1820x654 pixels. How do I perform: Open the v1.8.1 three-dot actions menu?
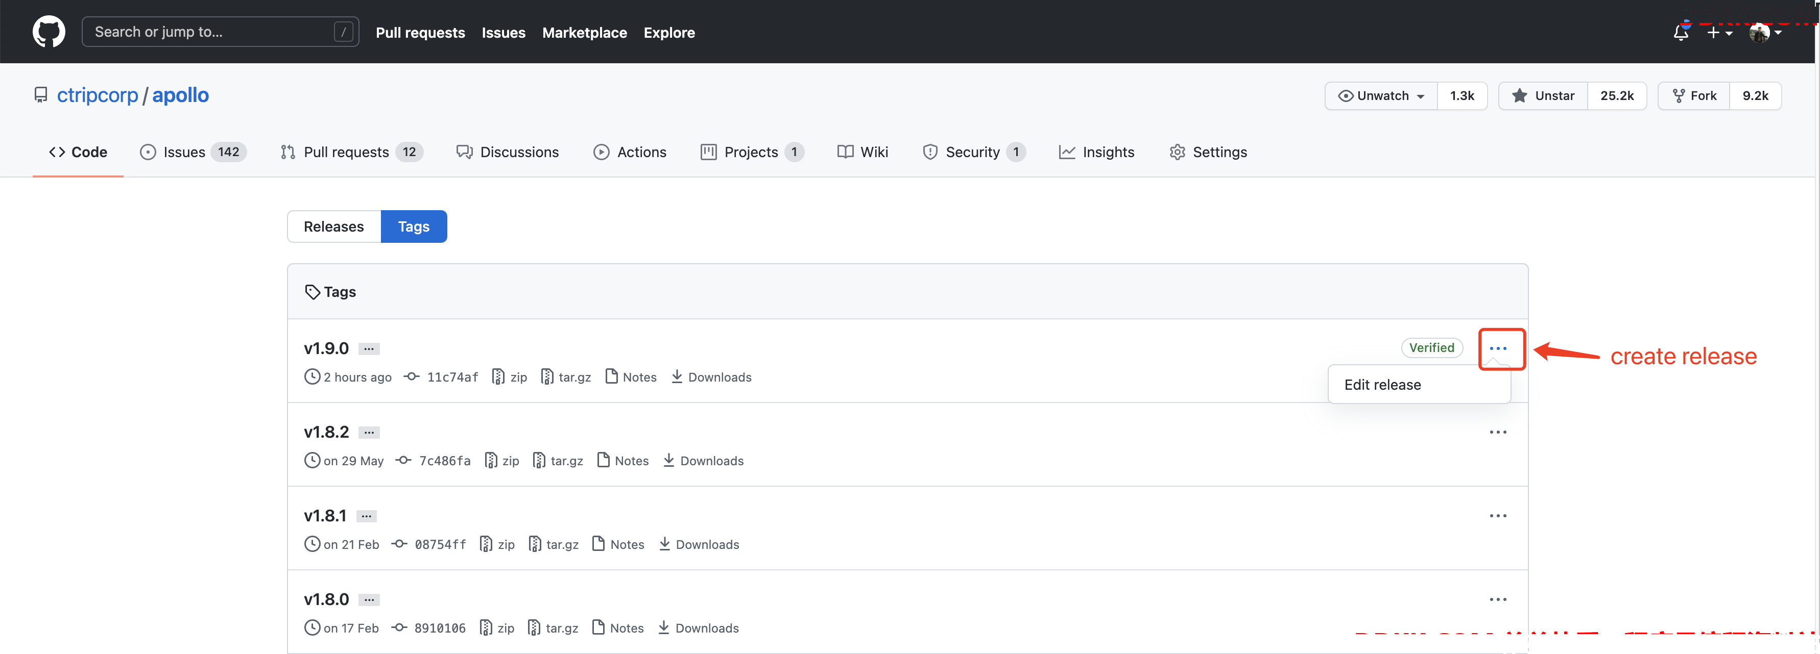pos(1498,516)
